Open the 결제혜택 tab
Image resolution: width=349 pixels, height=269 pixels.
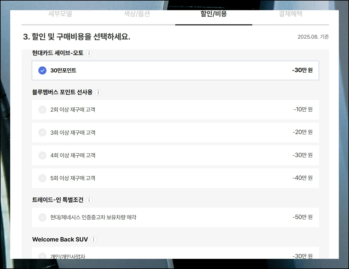[290, 14]
